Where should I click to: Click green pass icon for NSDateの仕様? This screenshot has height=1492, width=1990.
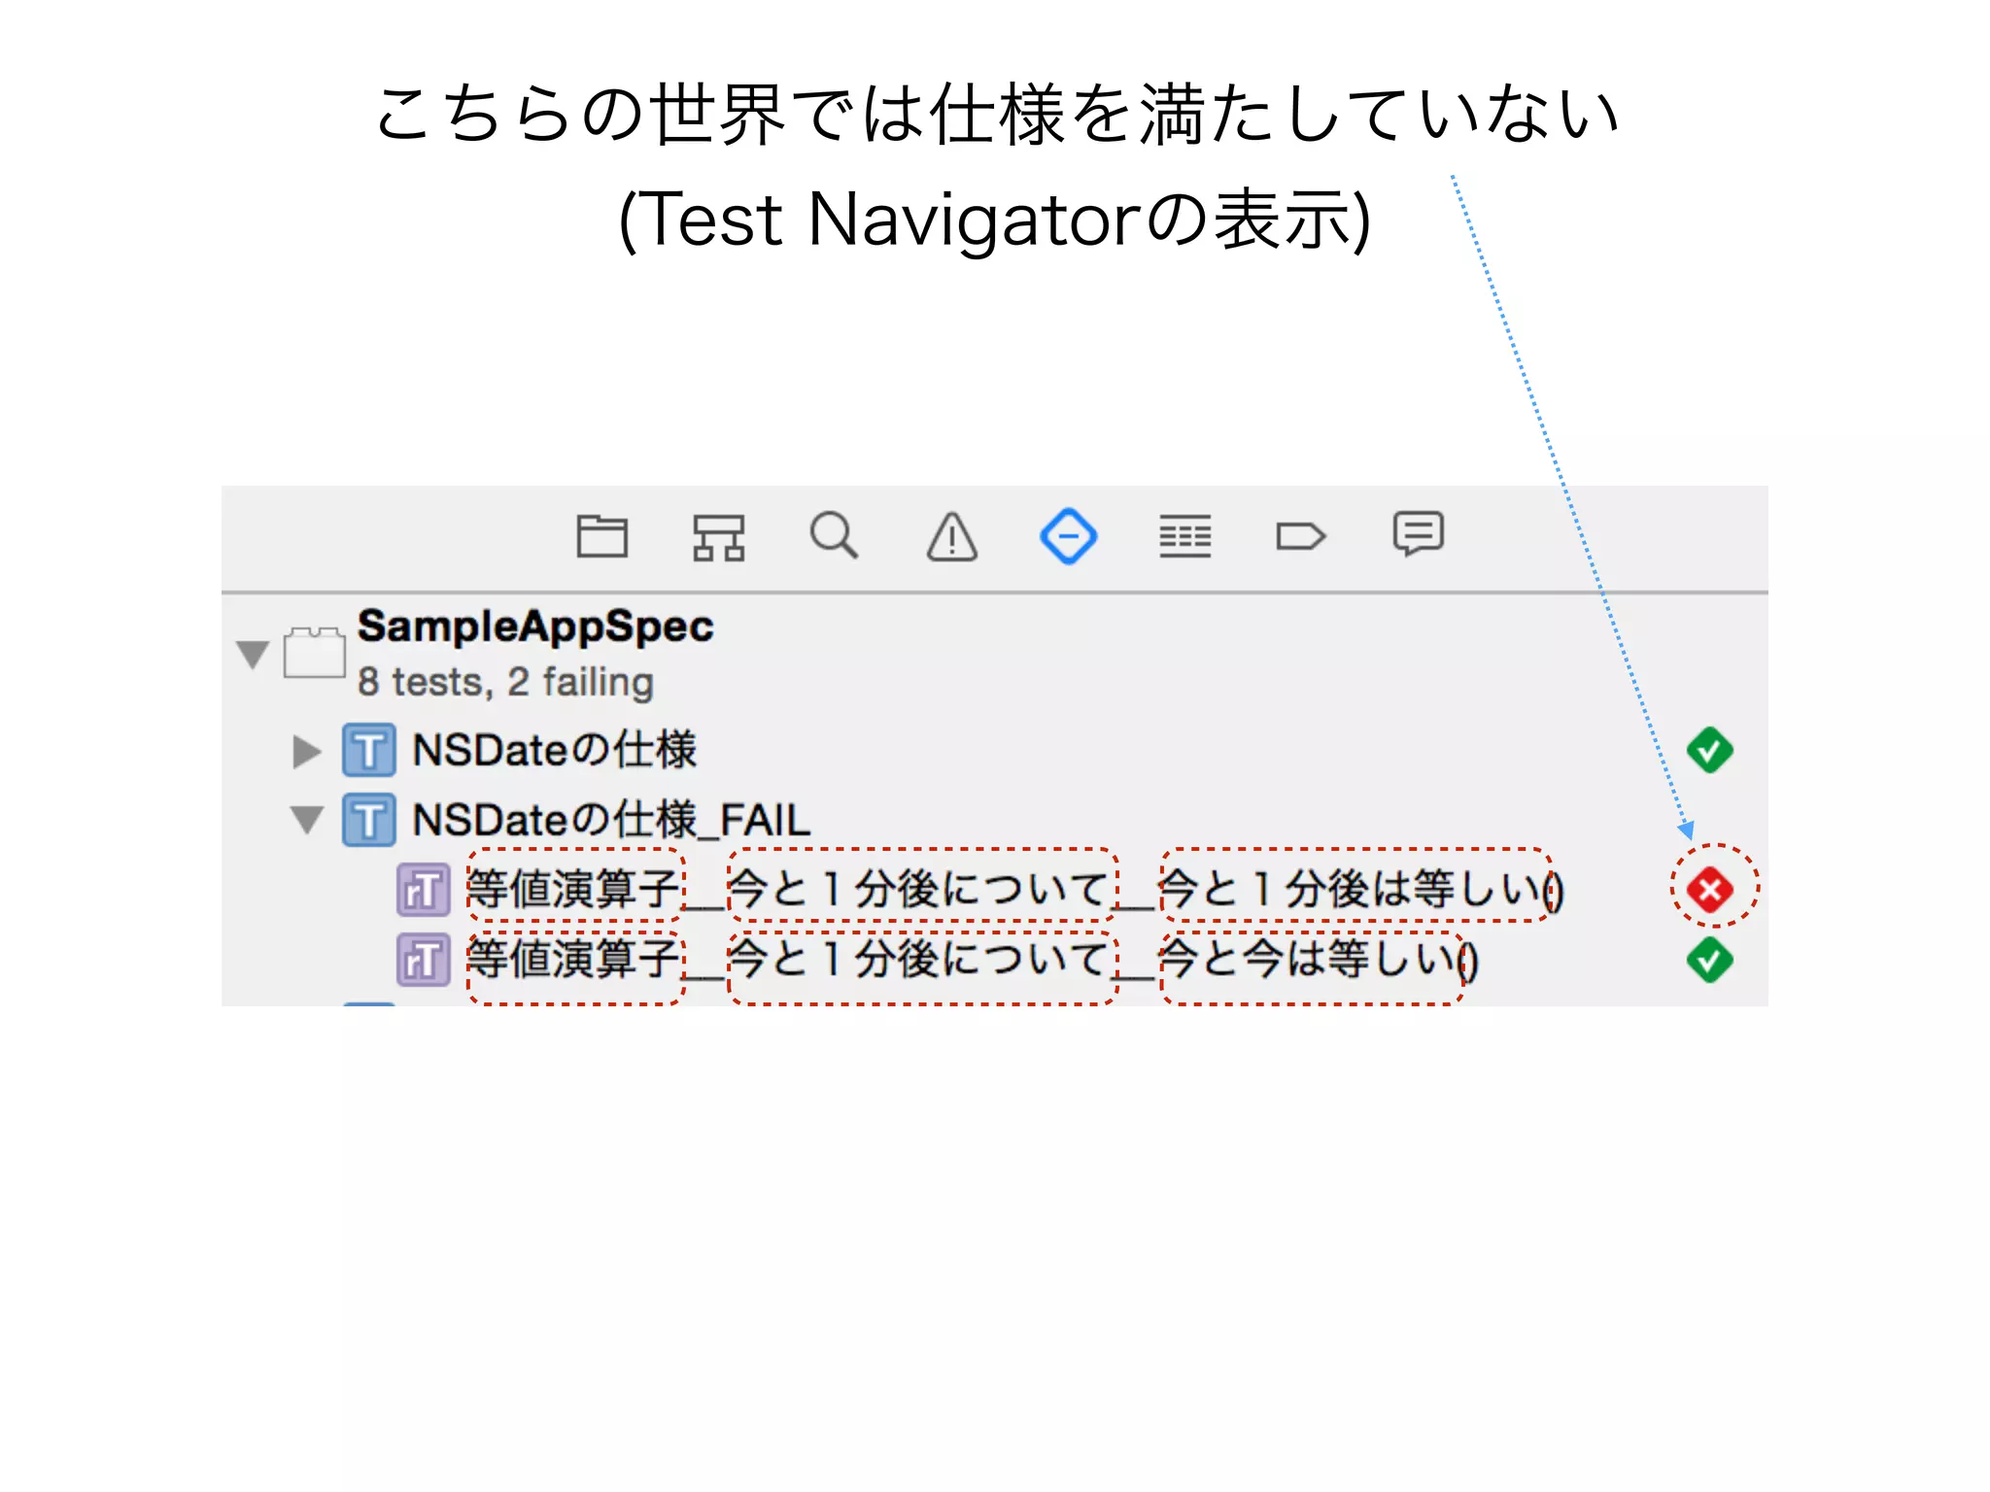1710,750
